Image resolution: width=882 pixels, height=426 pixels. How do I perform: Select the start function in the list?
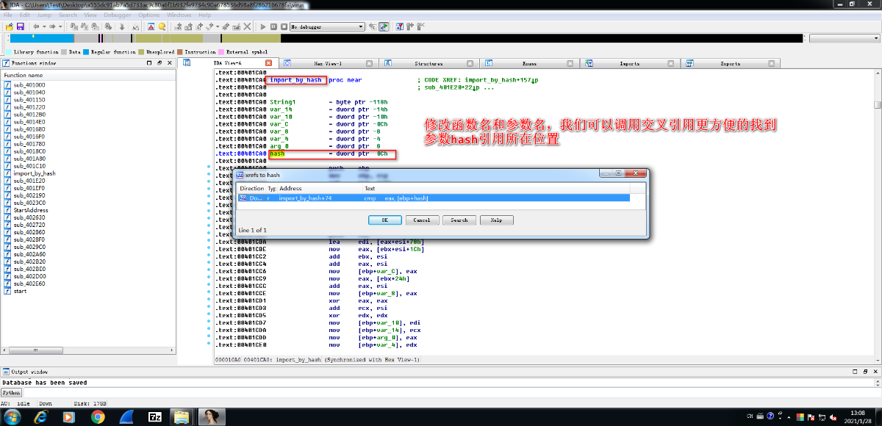pos(21,292)
